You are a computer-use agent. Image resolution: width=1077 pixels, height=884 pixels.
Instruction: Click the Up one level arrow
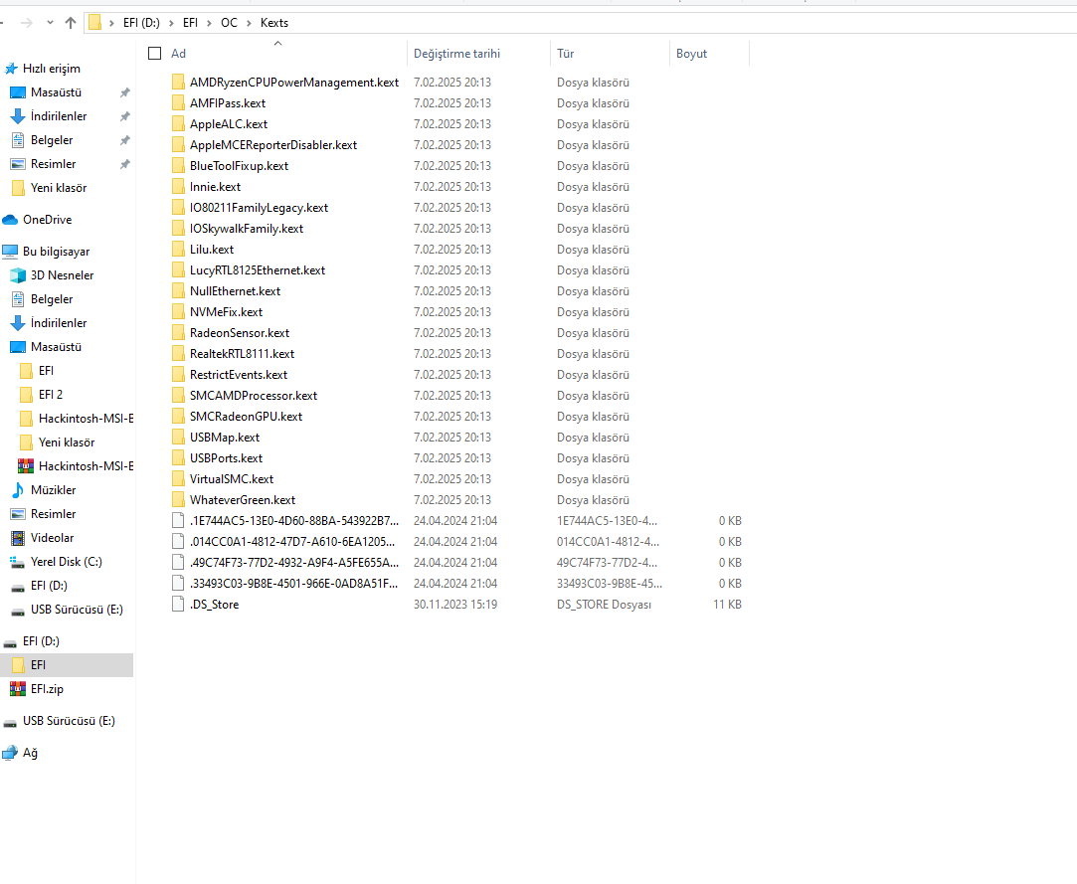[70, 22]
